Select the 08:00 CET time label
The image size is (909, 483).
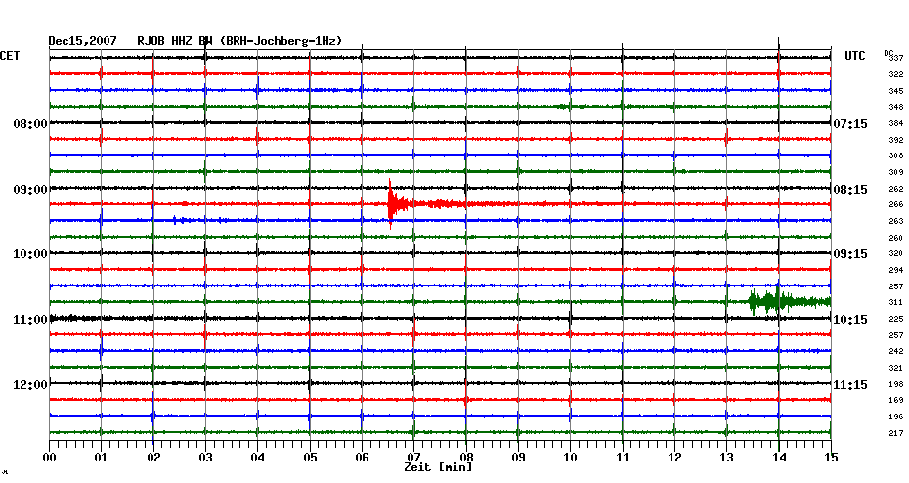point(30,124)
